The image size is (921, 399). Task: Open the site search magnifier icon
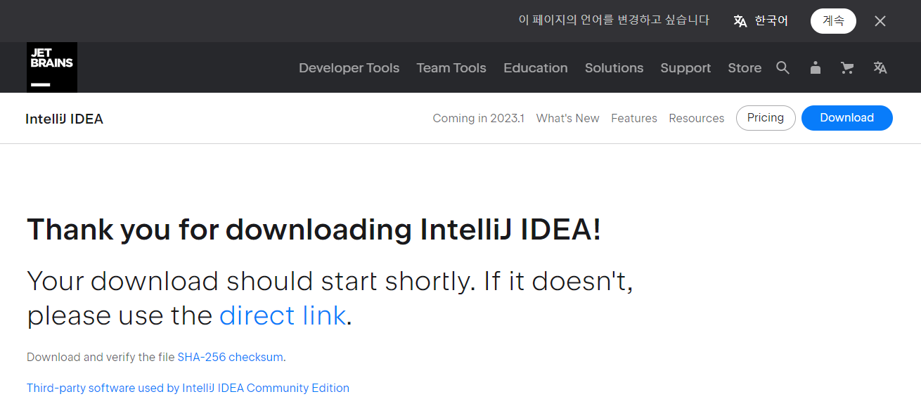(x=782, y=67)
